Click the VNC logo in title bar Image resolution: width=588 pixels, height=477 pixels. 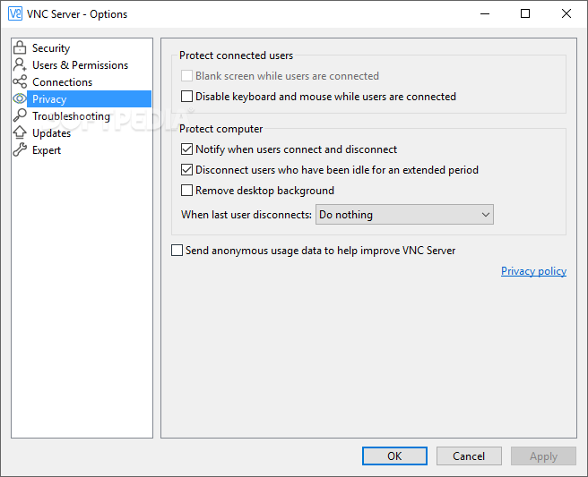pos(15,13)
